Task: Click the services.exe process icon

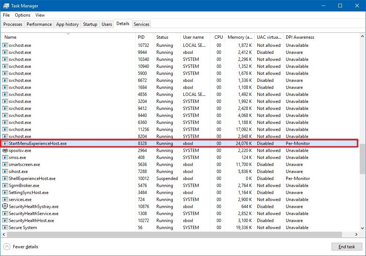Action: (x=5, y=200)
